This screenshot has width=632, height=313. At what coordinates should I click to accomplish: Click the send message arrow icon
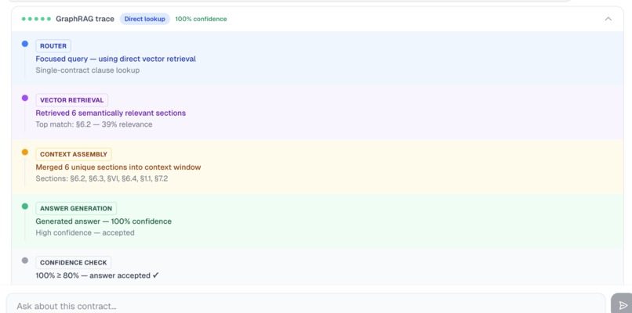pyautogui.click(x=623, y=306)
